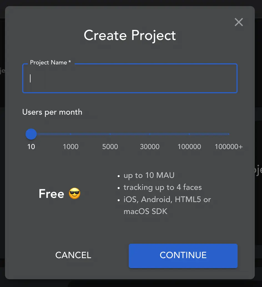262x287 pixels.
Task: Click the 10 label below the handle
Action: (31, 147)
